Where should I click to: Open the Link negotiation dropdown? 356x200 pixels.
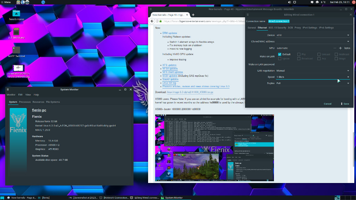click(313, 71)
